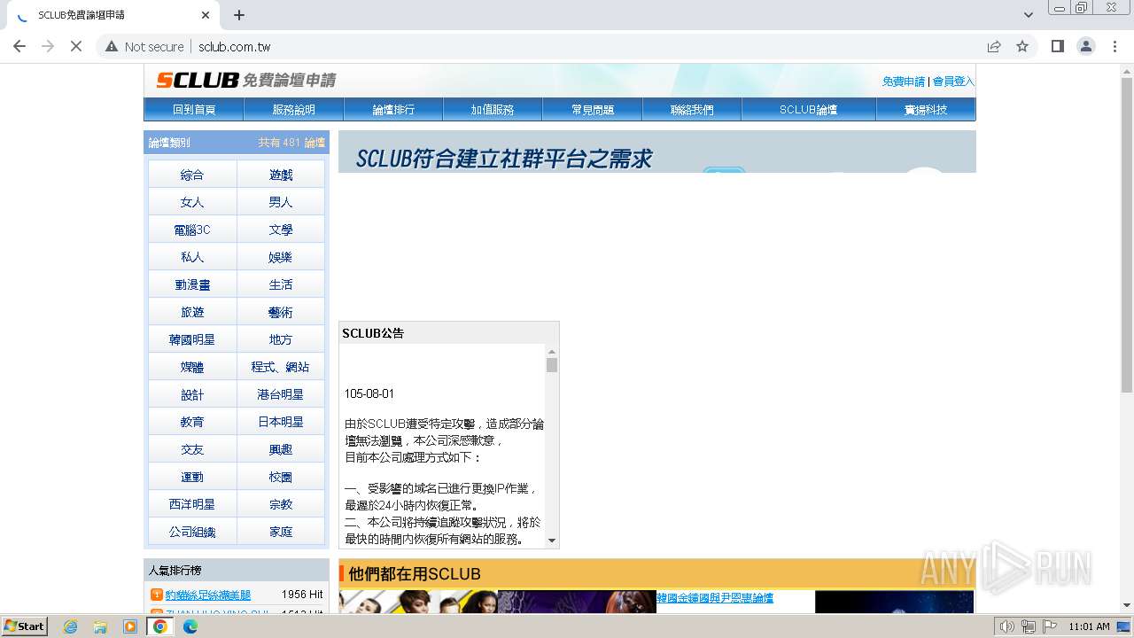Select the 校園 forum category
This screenshot has width=1134, height=638.
(x=281, y=478)
